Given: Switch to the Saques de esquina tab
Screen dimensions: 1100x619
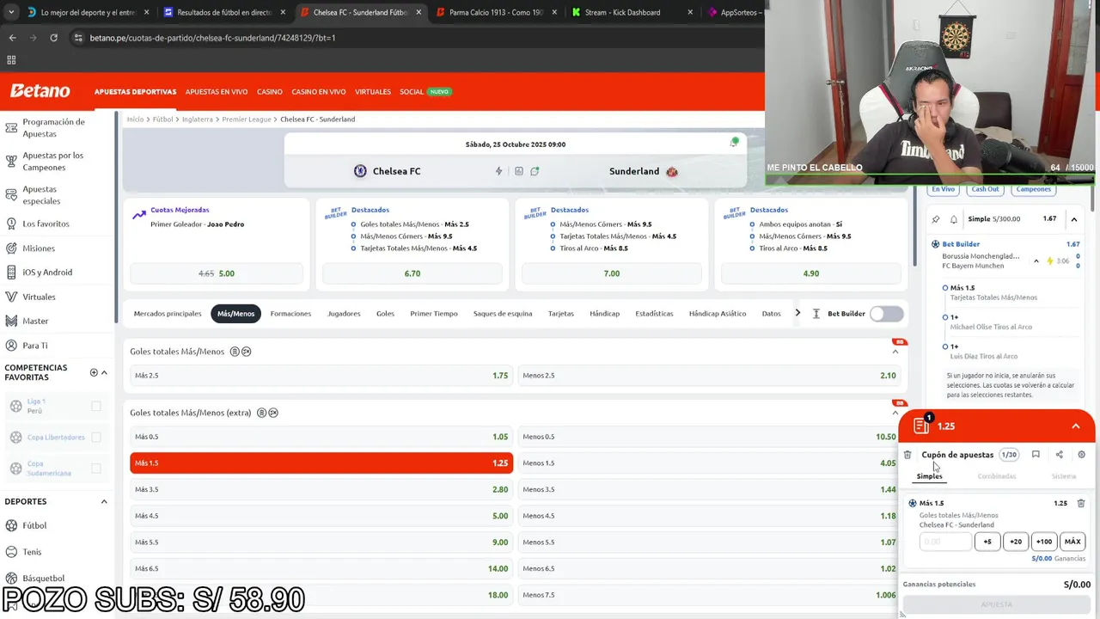Looking at the screenshot, I should [x=503, y=314].
